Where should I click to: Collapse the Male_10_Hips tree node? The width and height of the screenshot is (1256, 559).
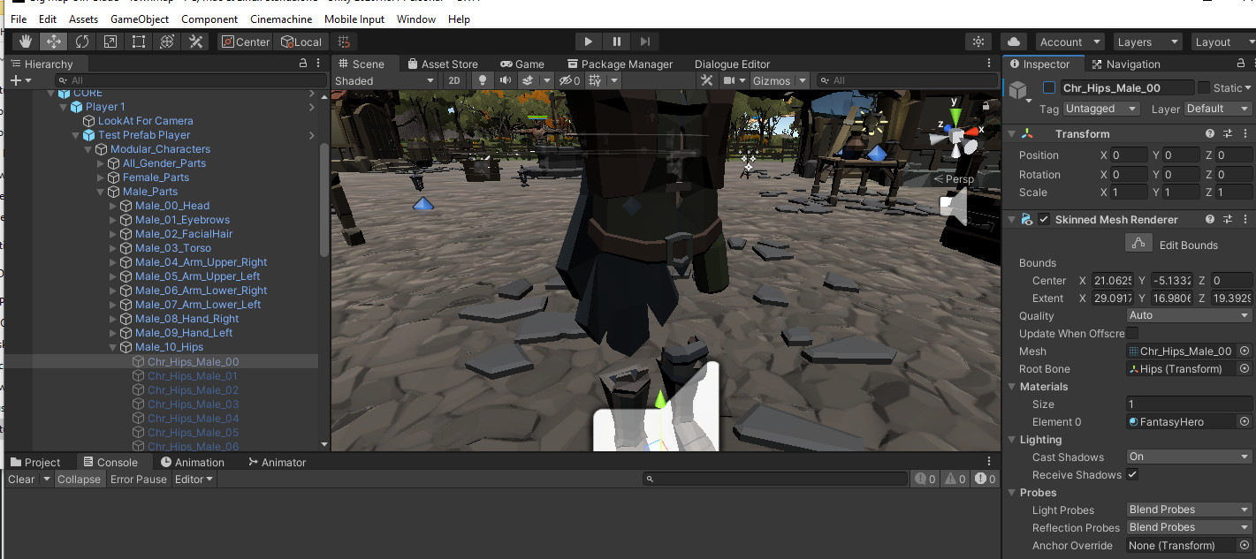coord(126,347)
